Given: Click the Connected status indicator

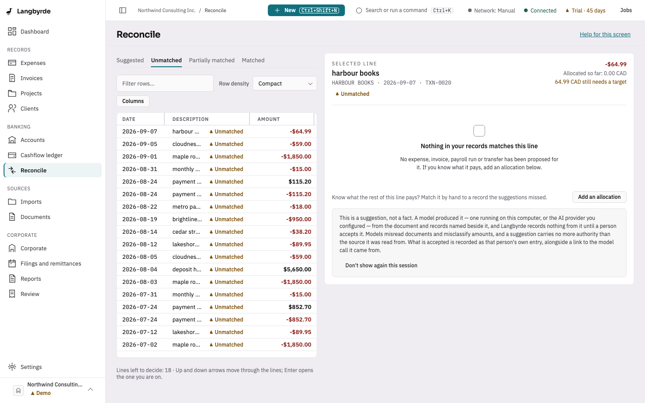Looking at the screenshot, I should (540, 10).
